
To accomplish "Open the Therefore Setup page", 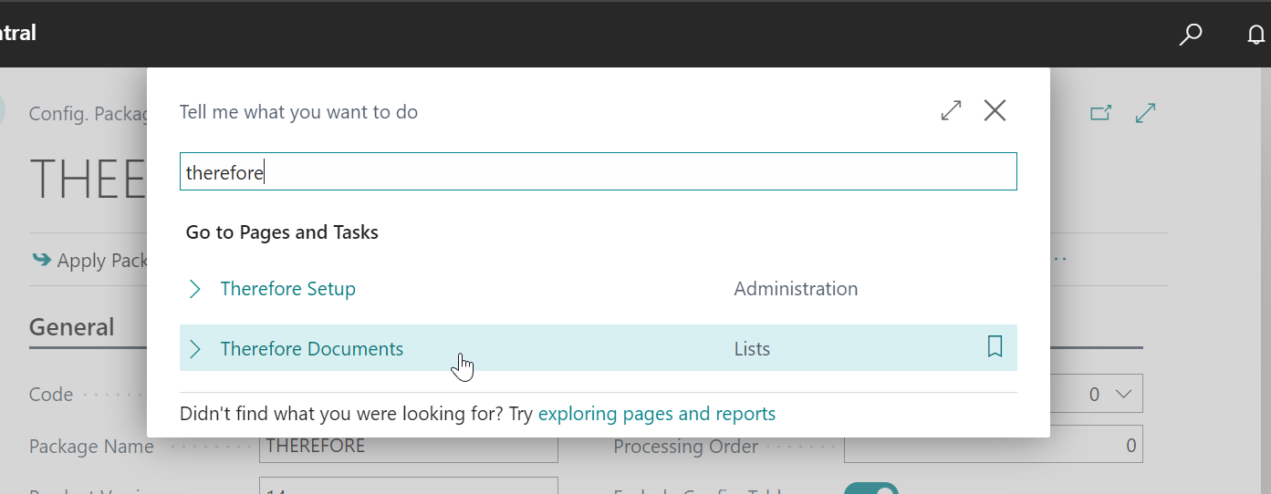I will (287, 289).
